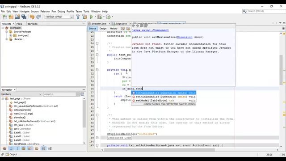Select setModel(TableModel) completion suggestion

point(164,101)
